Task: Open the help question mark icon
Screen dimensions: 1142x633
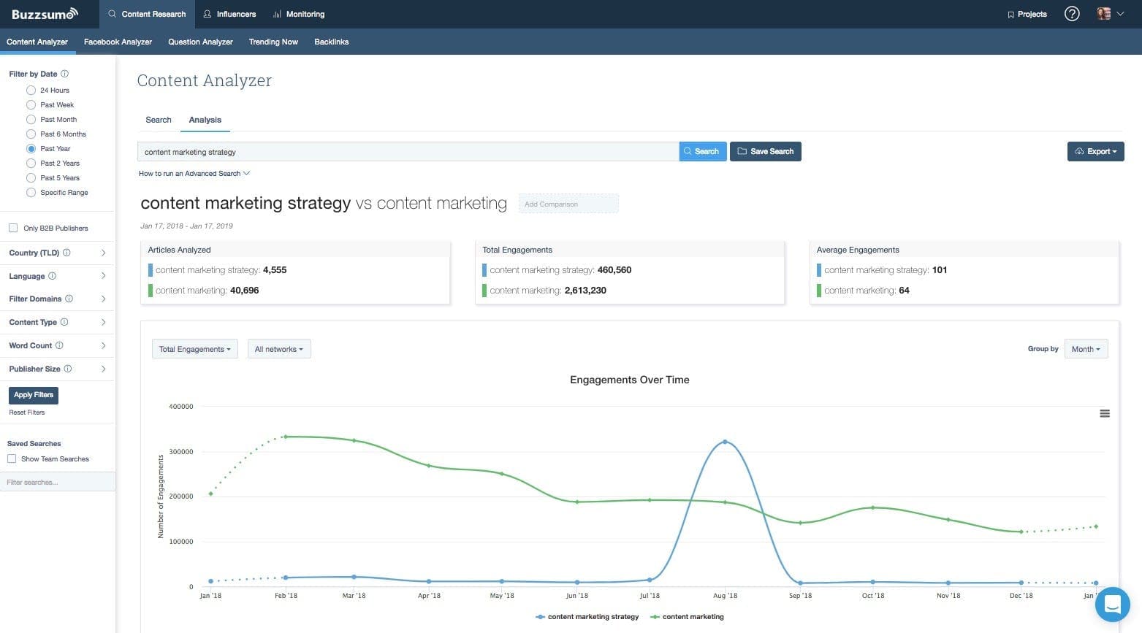Action: coord(1071,13)
